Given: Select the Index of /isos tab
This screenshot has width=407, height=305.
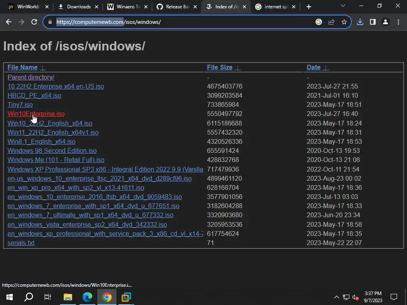Looking at the screenshot, I should point(226,7).
